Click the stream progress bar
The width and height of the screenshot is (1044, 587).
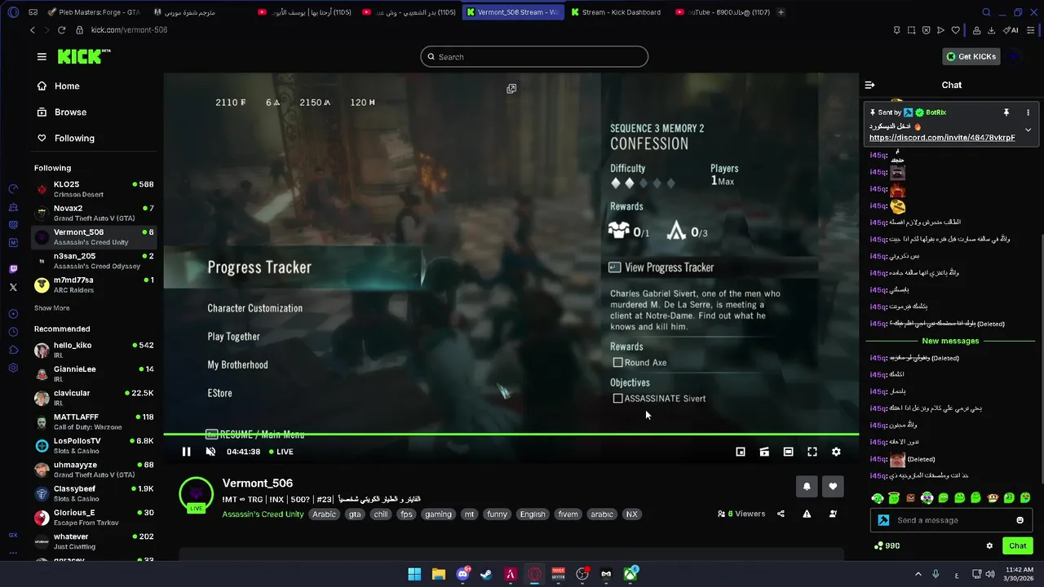[511, 435]
